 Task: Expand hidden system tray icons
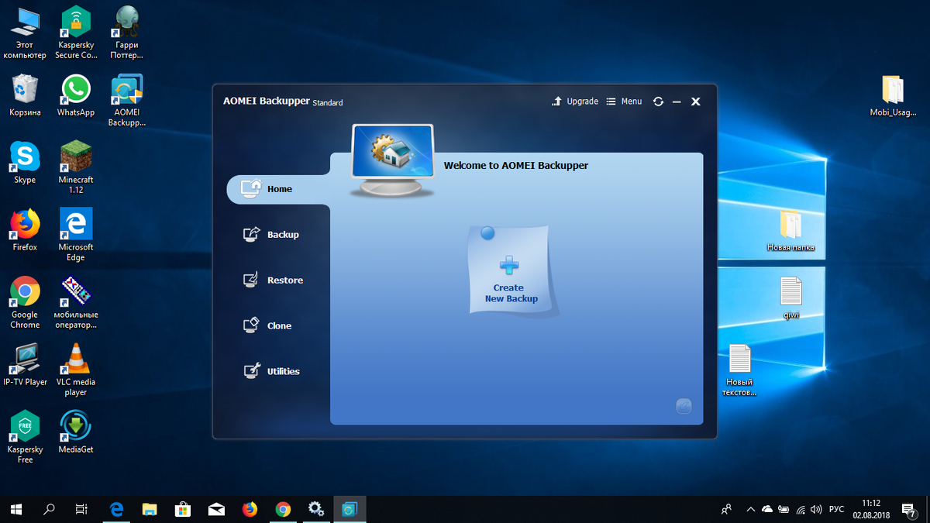750,509
